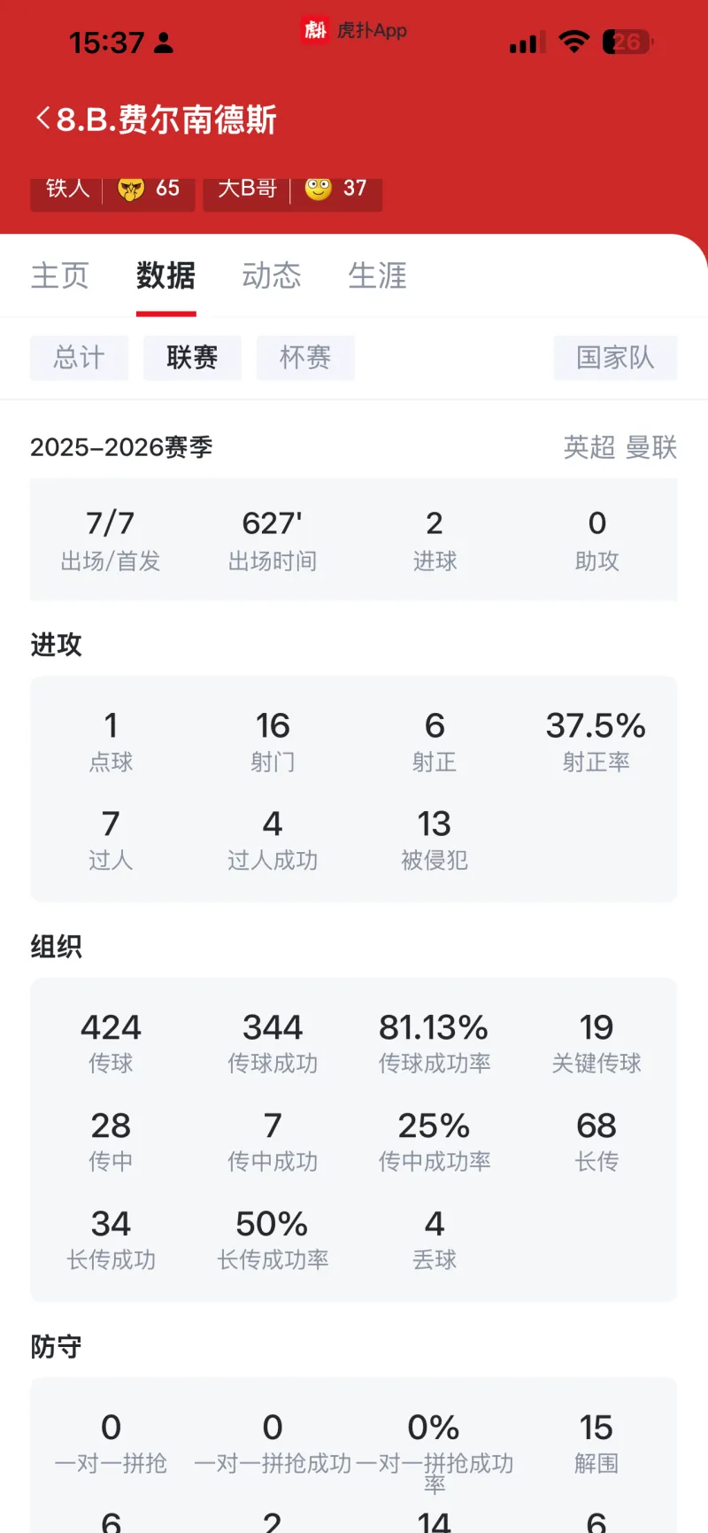This screenshot has width=708, height=1533.
Task: Tap the 虎扑App logo icon
Action: coord(314,30)
